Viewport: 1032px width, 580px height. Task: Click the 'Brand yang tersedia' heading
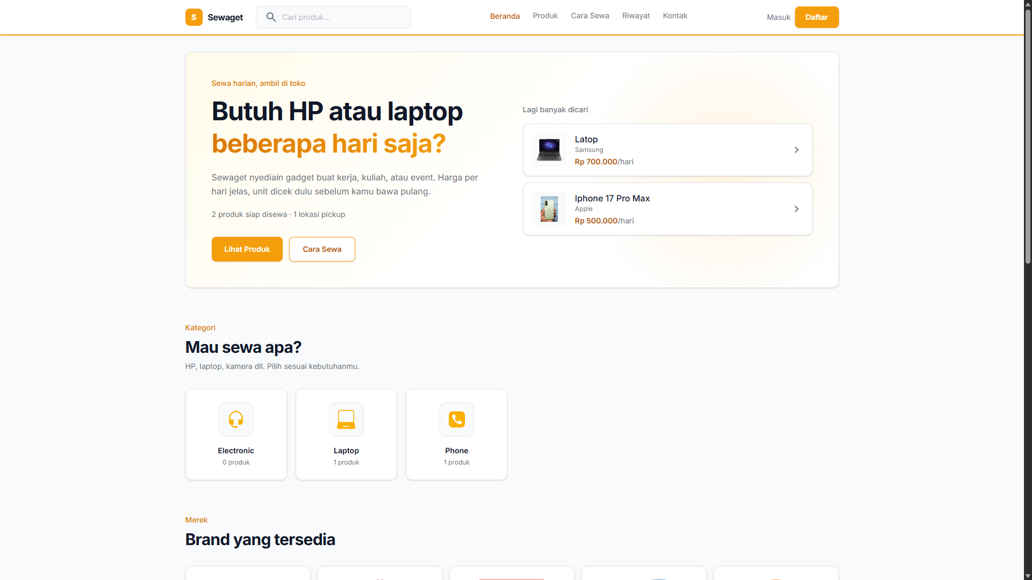point(260,540)
